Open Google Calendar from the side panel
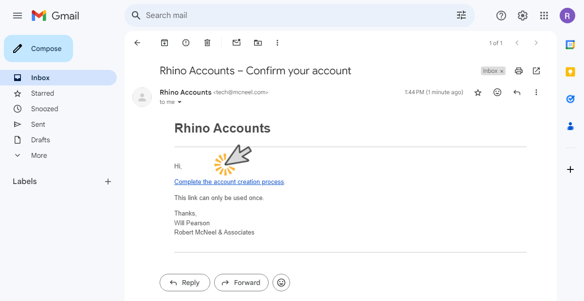Viewport: 584px width, 301px height. 570,44
